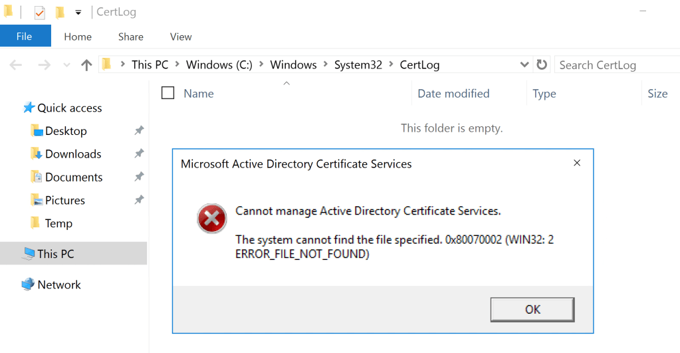Click the Properties checkmark icon in title bar
Screen dimensions: 680x353
click(39, 12)
